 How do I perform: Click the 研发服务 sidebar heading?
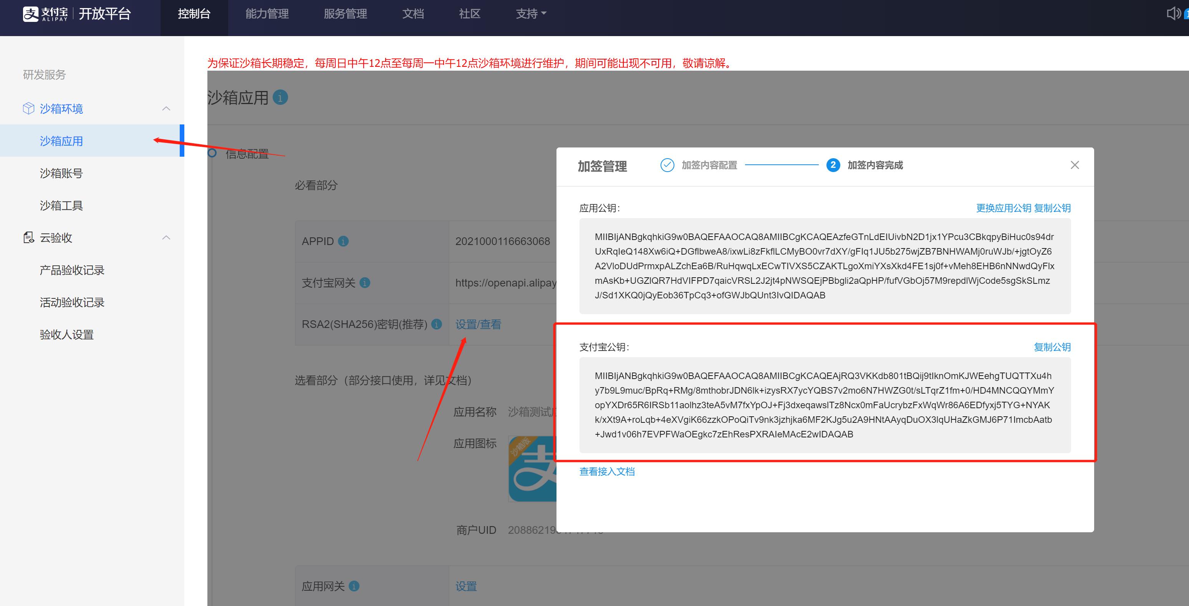coord(44,75)
